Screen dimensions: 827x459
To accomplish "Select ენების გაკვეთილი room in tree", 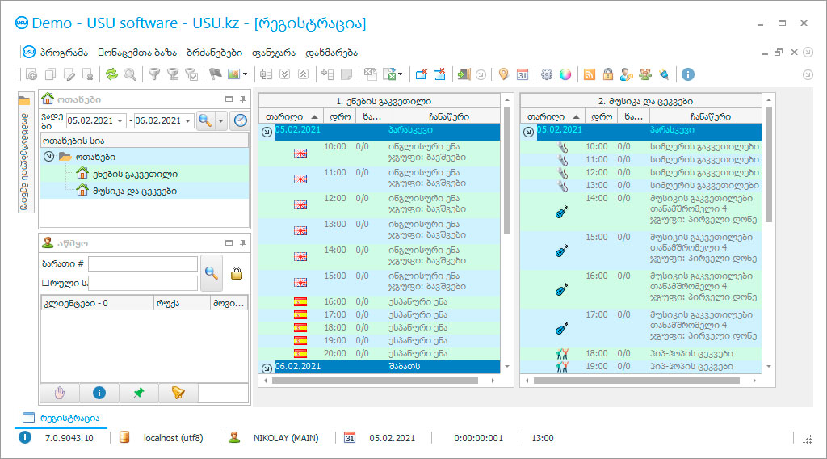I will (x=135, y=174).
